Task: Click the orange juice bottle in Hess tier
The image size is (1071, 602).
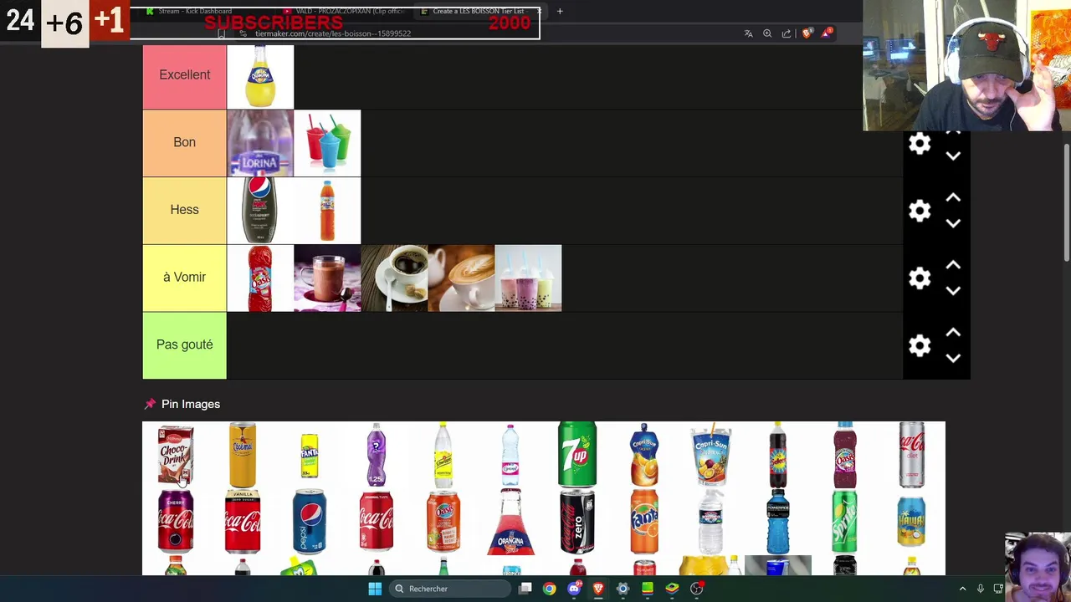Action: coord(327,211)
